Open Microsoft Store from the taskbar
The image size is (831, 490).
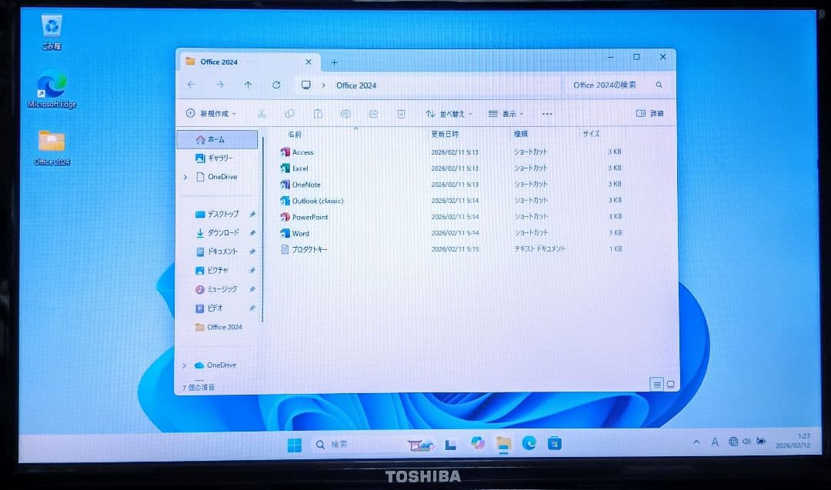point(554,443)
